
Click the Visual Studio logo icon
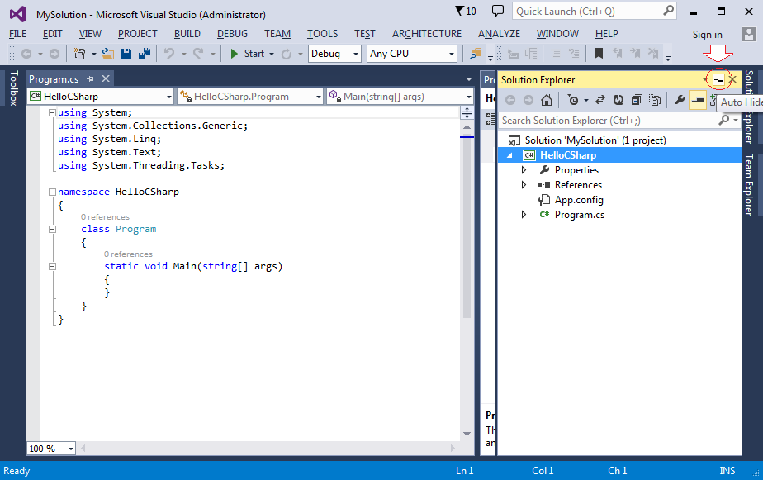[x=18, y=14]
